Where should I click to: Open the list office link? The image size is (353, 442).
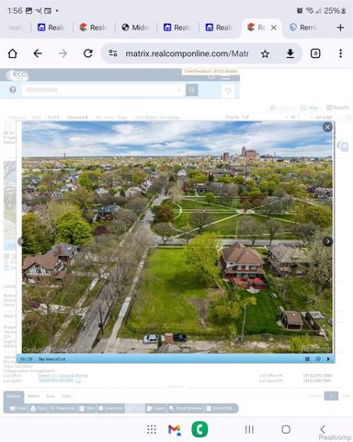pyautogui.click(x=63, y=376)
